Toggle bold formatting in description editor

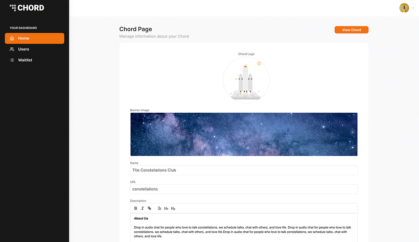(x=135, y=208)
